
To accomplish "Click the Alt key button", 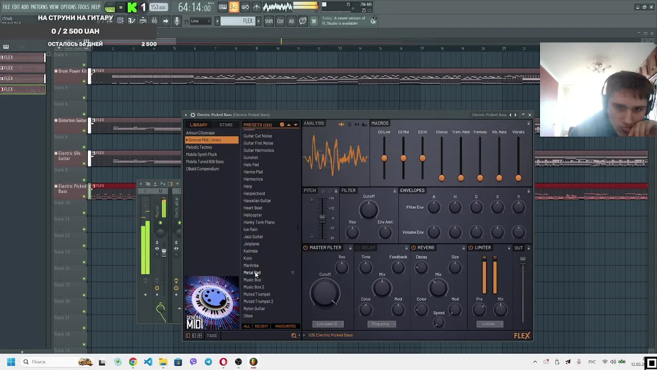I will click(x=291, y=21).
